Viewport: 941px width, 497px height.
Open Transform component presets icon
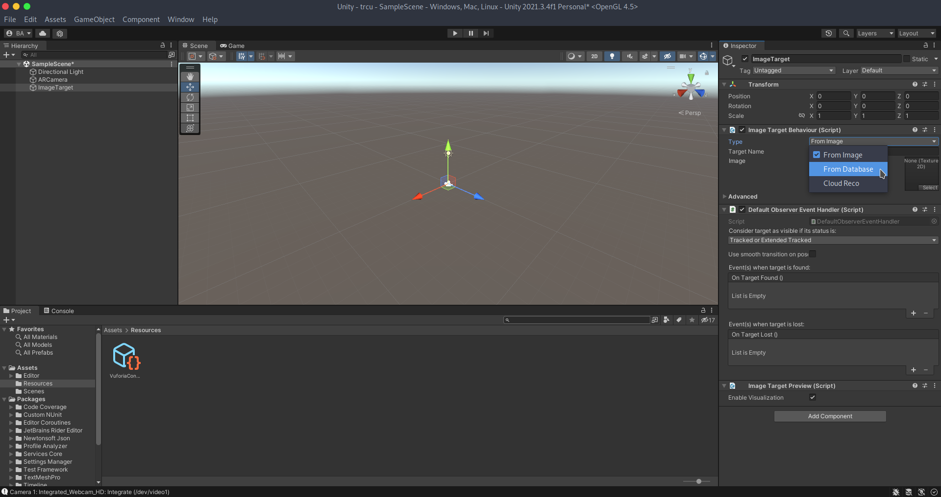coord(925,84)
